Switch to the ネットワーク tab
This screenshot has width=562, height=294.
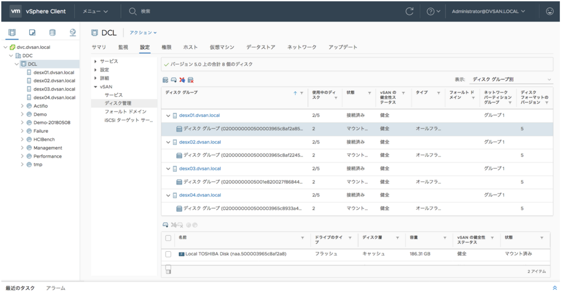302,47
